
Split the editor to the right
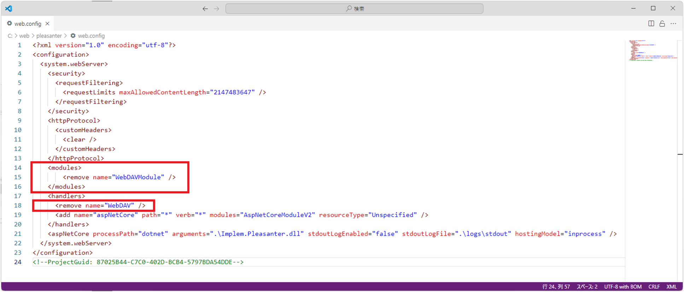(x=651, y=24)
